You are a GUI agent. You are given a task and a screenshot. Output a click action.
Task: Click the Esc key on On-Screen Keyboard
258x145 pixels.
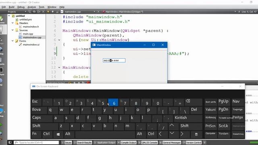click(36, 102)
